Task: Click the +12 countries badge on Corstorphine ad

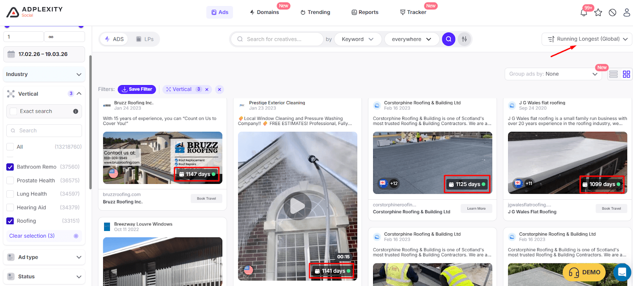Action: pyautogui.click(x=389, y=184)
